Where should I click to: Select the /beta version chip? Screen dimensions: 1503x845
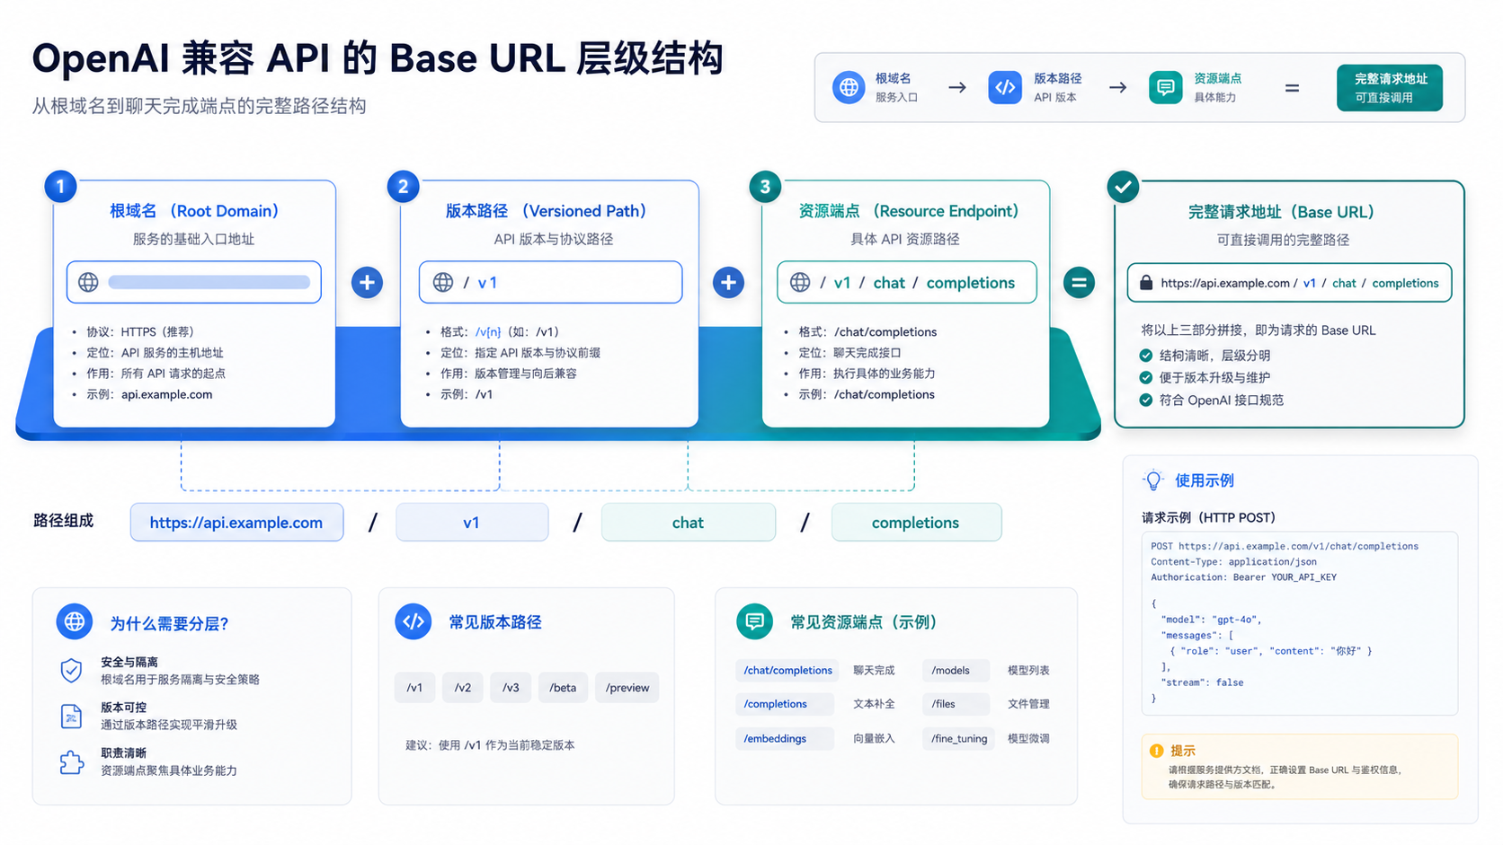point(563,688)
